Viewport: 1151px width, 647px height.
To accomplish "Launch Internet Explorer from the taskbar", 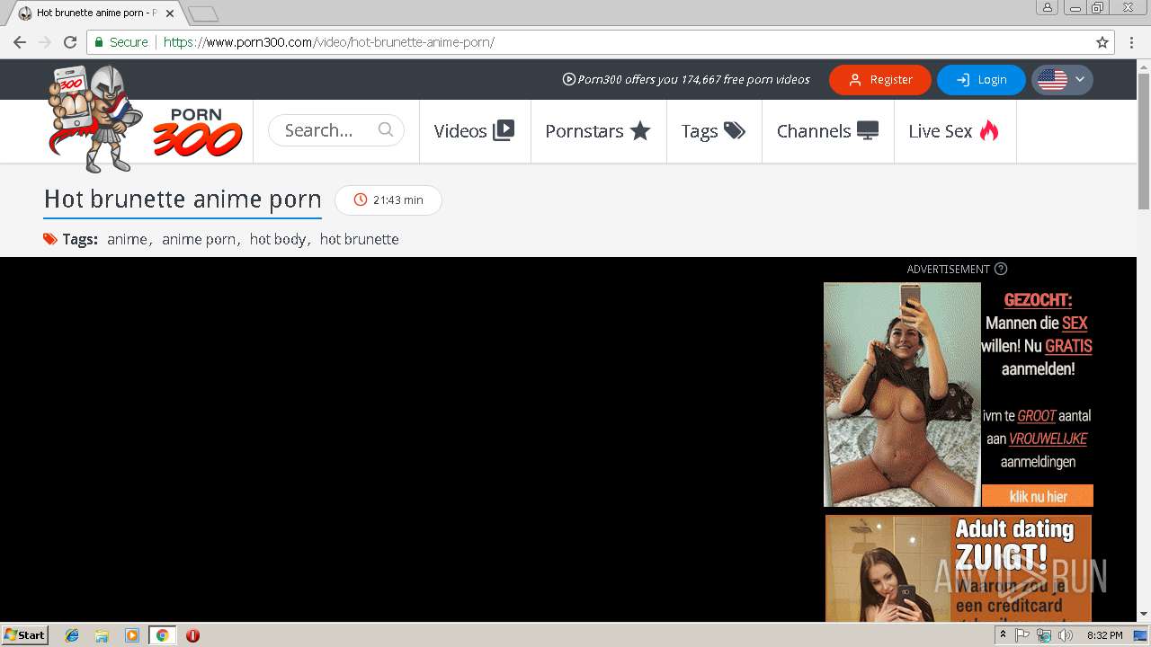I will coord(72,635).
